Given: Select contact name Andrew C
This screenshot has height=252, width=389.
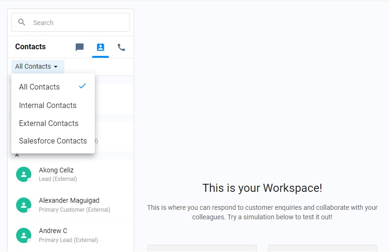Looking at the screenshot, I should point(53,231).
